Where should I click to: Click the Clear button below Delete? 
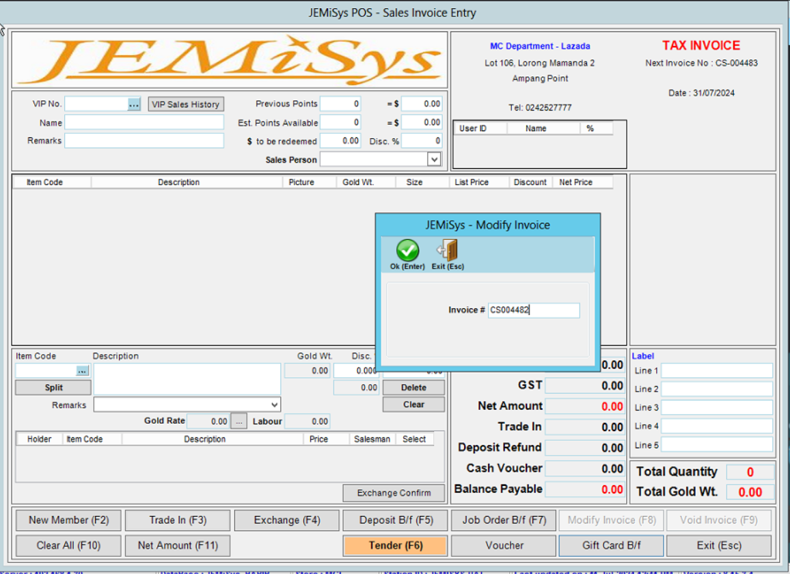pos(413,404)
